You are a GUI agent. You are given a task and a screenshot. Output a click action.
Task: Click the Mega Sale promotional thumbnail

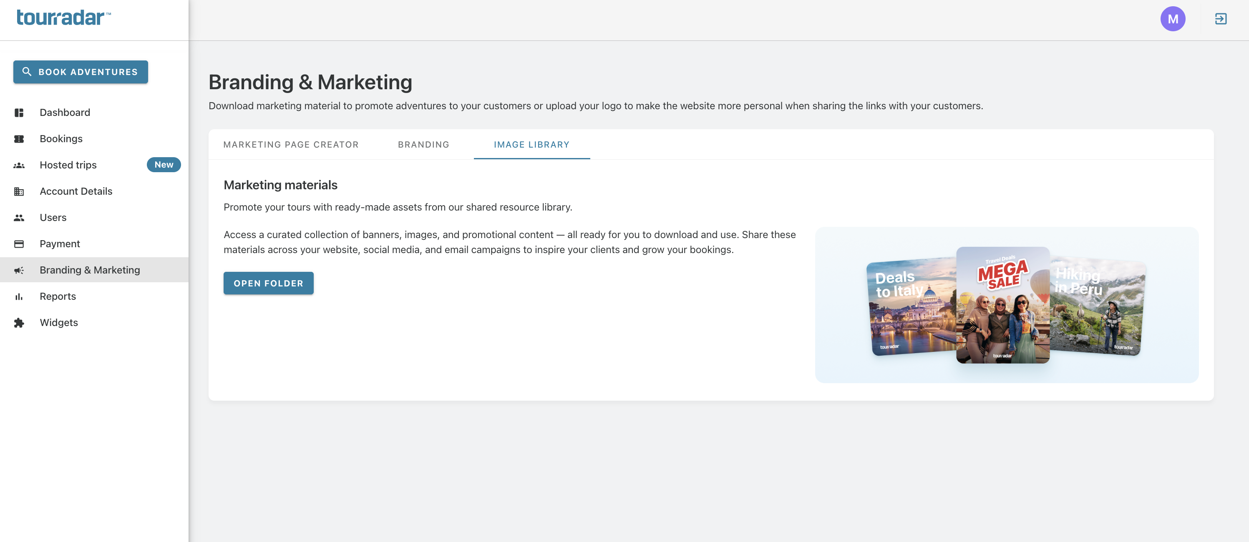coord(1002,305)
